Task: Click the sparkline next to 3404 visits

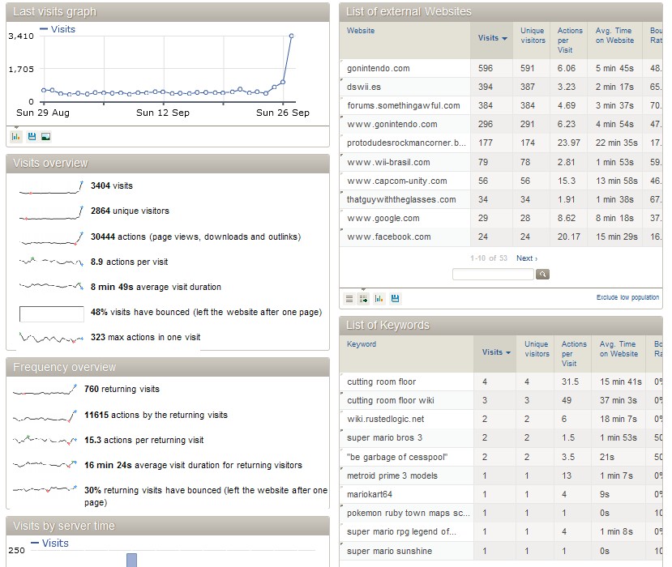Action: 51,186
